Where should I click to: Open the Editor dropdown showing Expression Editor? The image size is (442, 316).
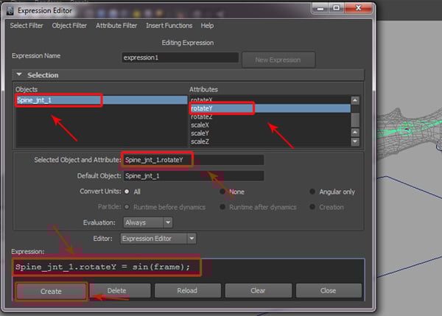click(158, 238)
